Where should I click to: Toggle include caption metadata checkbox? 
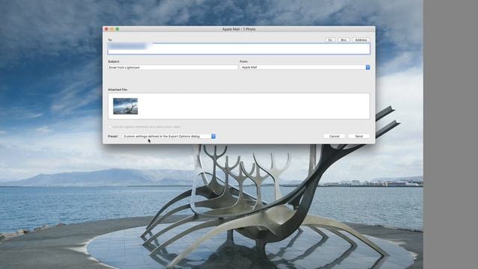[x=110, y=126]
